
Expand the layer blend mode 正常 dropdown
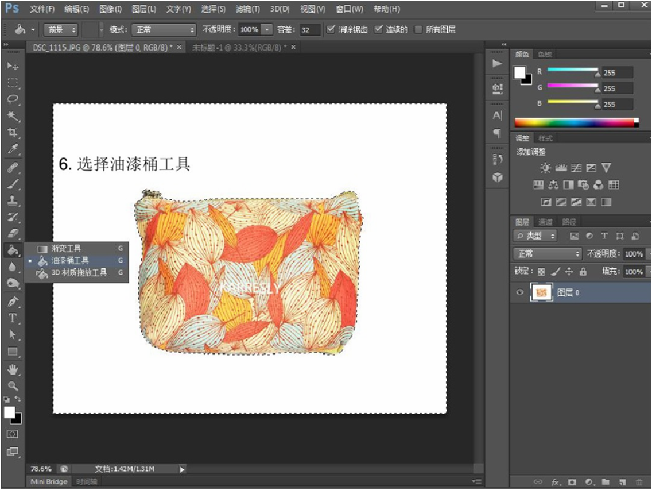point(547,253)
